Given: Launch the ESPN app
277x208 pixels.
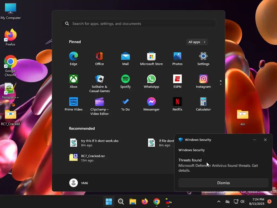Looking at the screenshot, I should click(x=177, y=82).
